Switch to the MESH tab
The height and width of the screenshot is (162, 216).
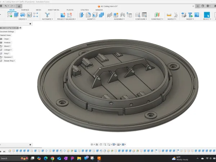(39, 10)
